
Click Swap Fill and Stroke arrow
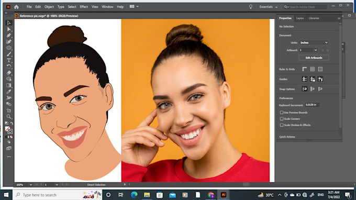pos(12,123)
